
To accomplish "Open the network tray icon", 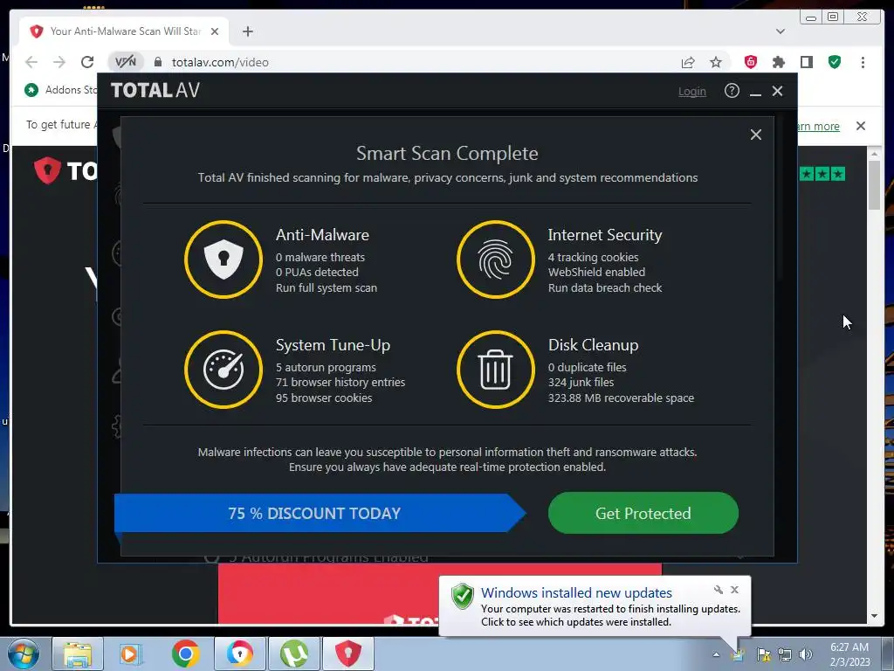I will click(x=785, y=654).
